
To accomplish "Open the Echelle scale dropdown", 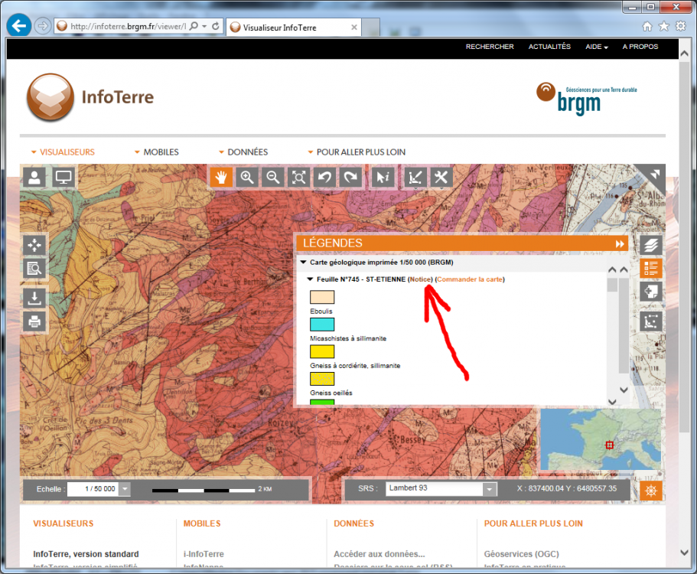I will coord(125,488).
